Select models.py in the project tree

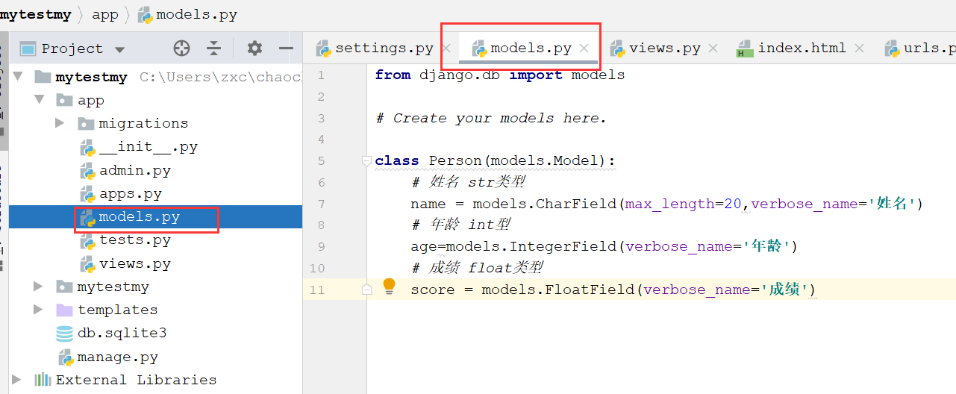pyautogui.click(x=140, y=217)
